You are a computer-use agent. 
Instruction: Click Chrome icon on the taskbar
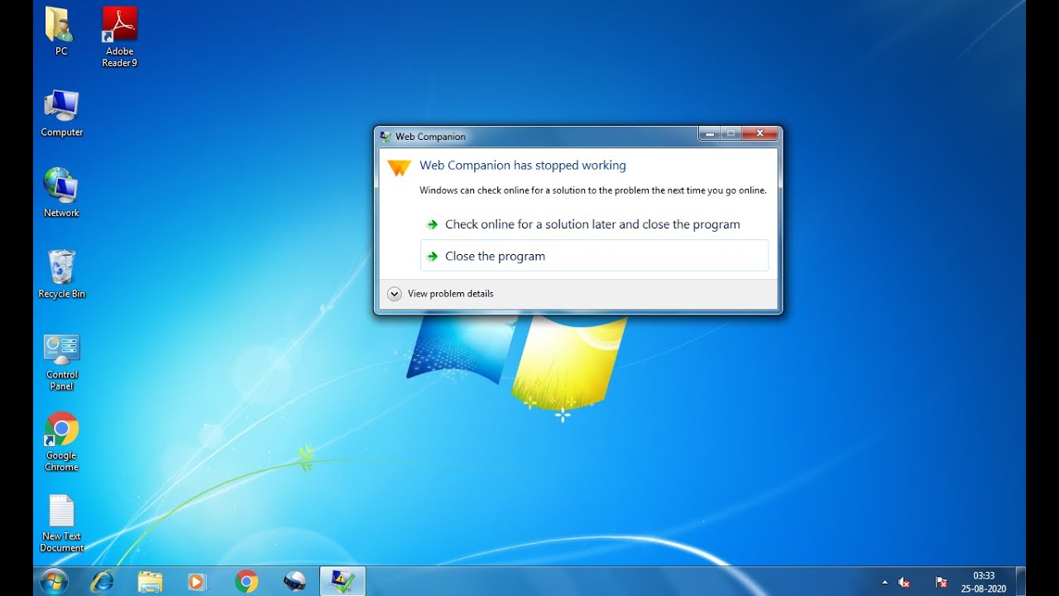click(x=246, y=582)
